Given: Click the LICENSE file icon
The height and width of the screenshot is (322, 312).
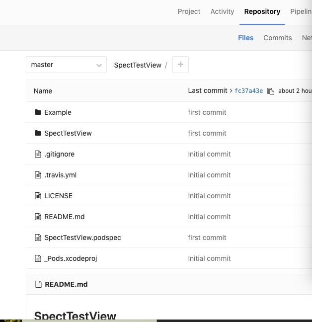Looking at the screenshot, I should (38, 196).
